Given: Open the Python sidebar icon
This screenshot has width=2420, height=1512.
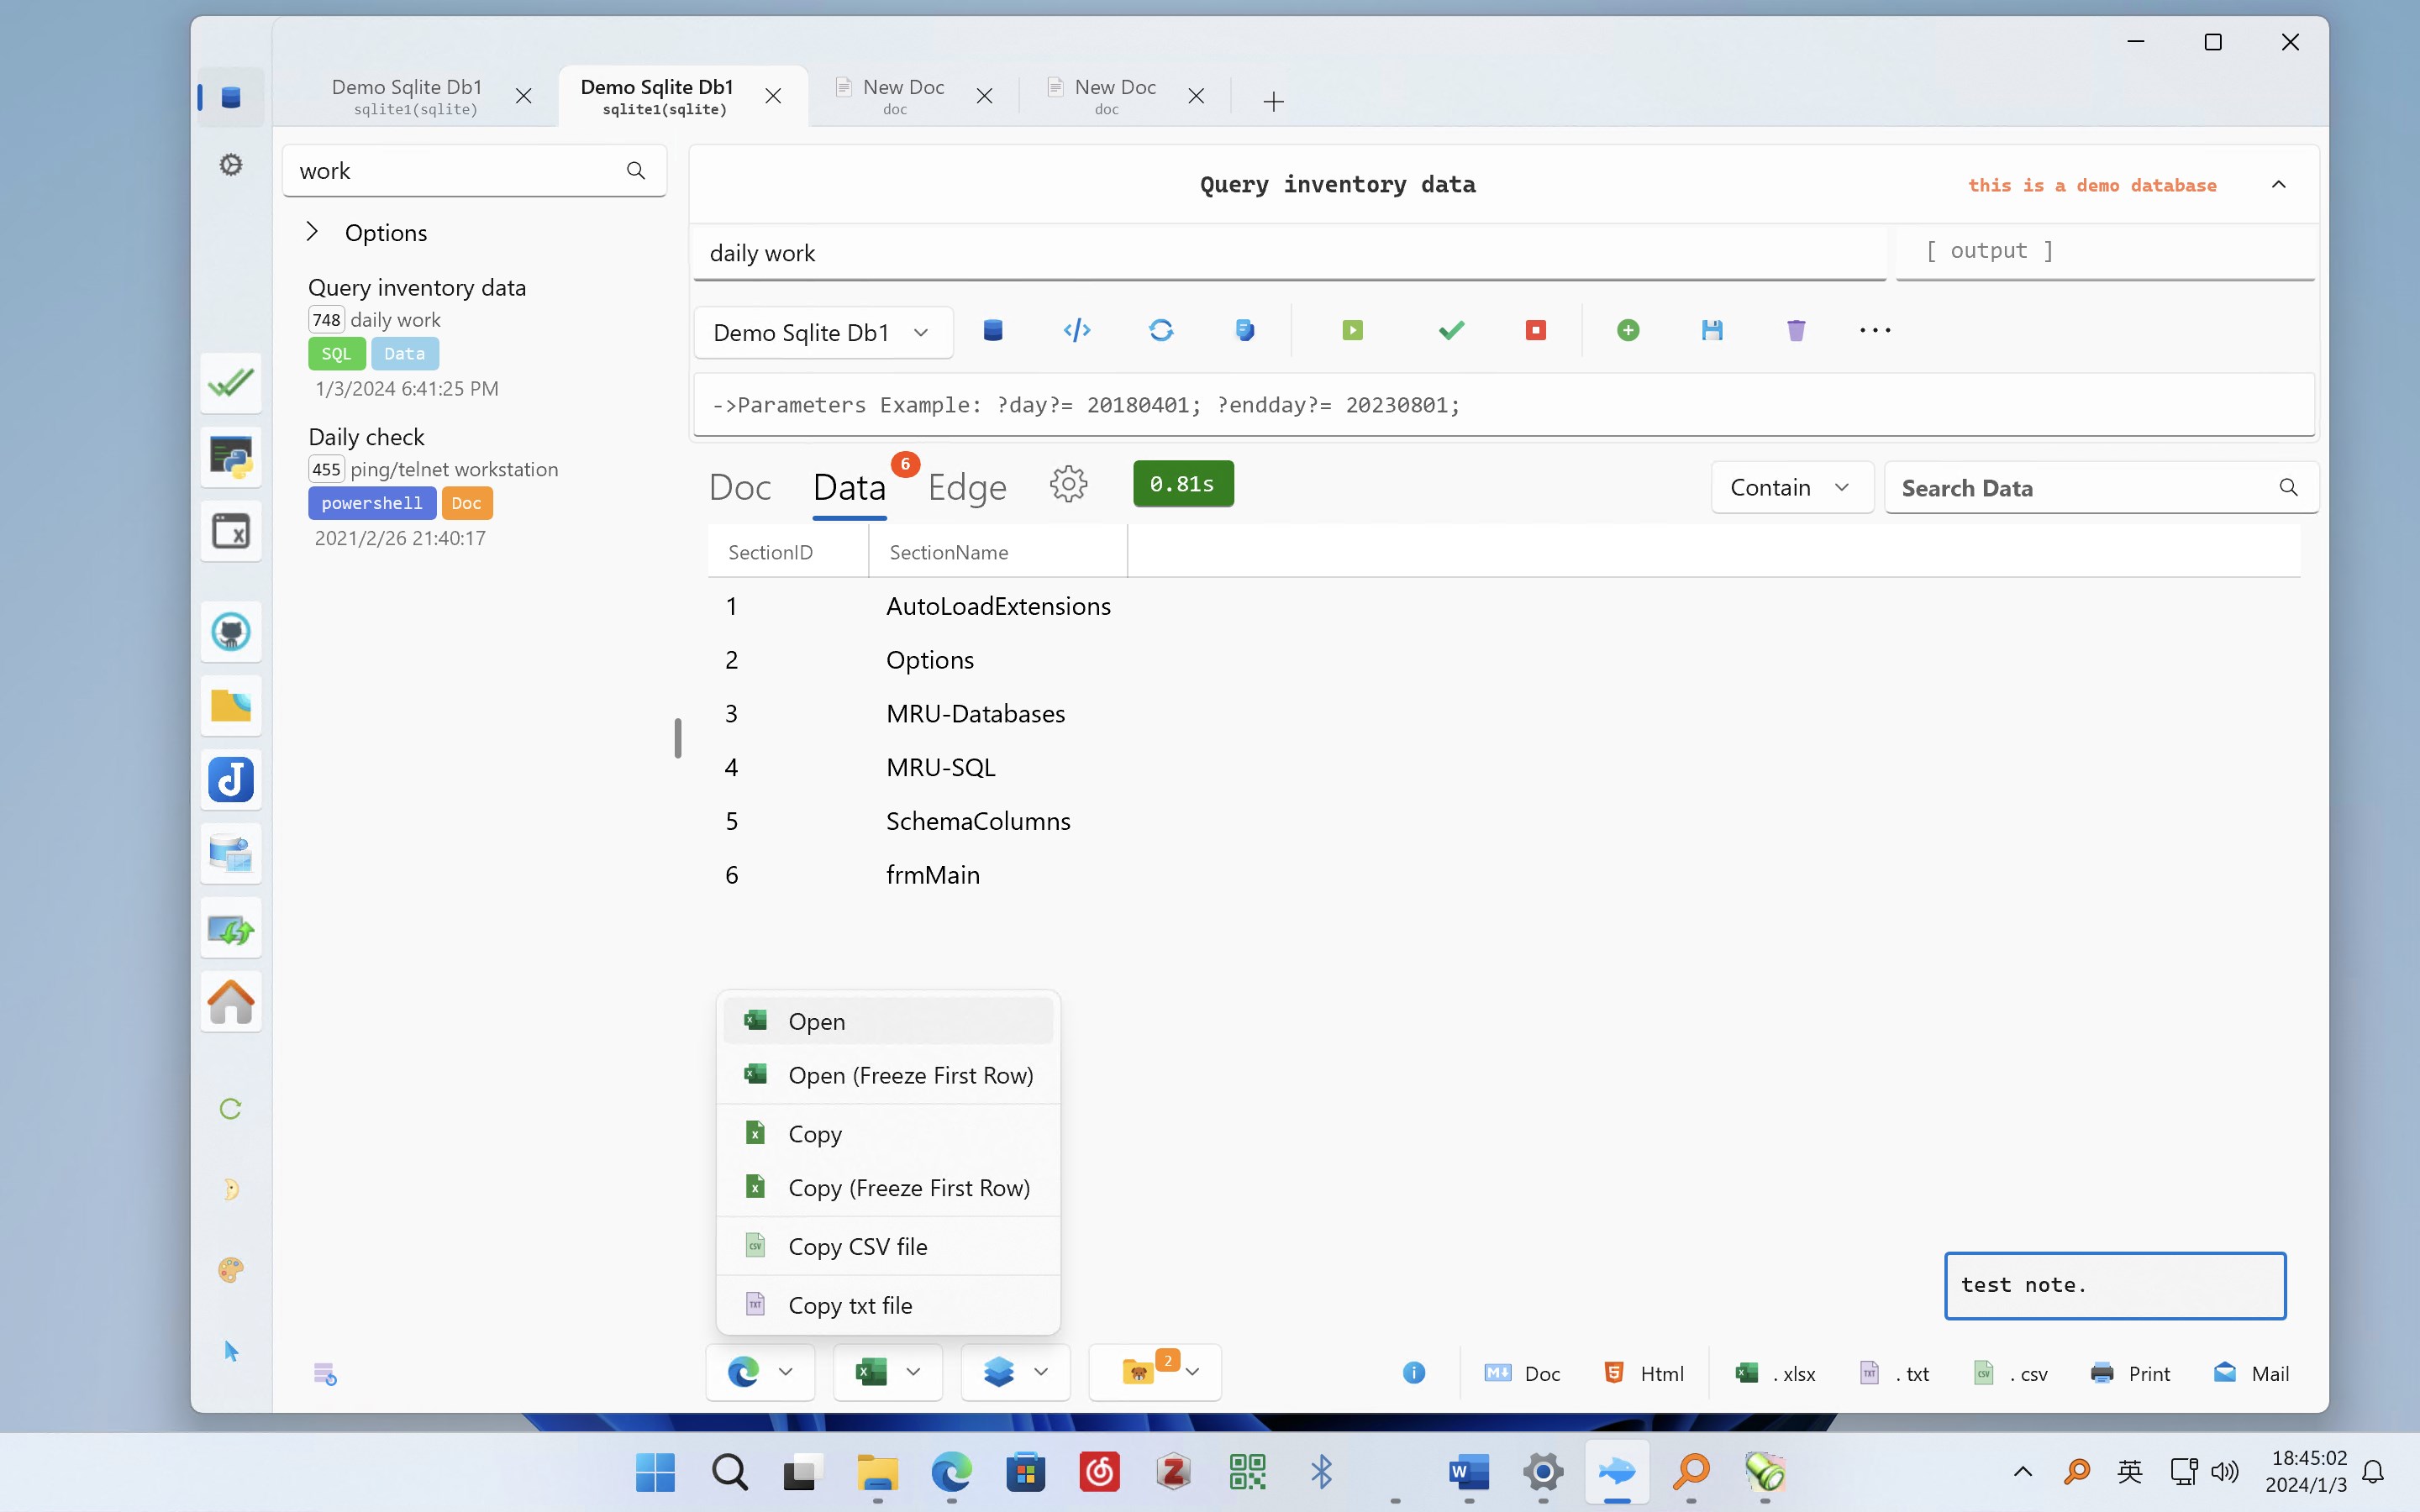Looking at the screenshot, I should tap(231, 457).
